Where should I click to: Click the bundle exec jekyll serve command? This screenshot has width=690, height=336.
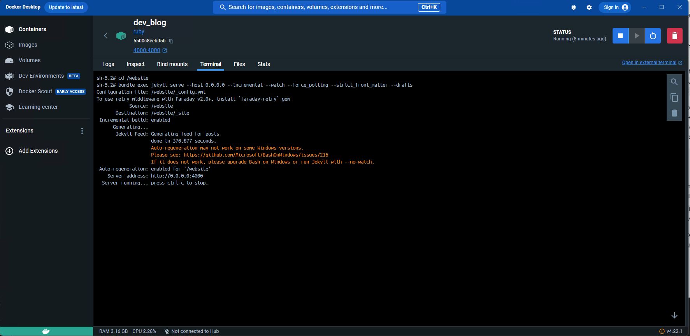265,85
